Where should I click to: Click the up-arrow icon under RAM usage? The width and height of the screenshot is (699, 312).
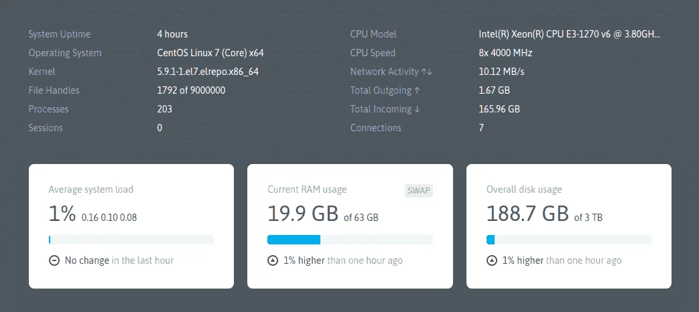point(272,260)
